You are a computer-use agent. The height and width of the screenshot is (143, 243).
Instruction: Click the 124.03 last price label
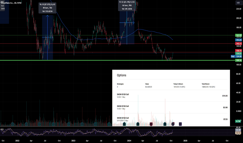[x=239, y=54]
